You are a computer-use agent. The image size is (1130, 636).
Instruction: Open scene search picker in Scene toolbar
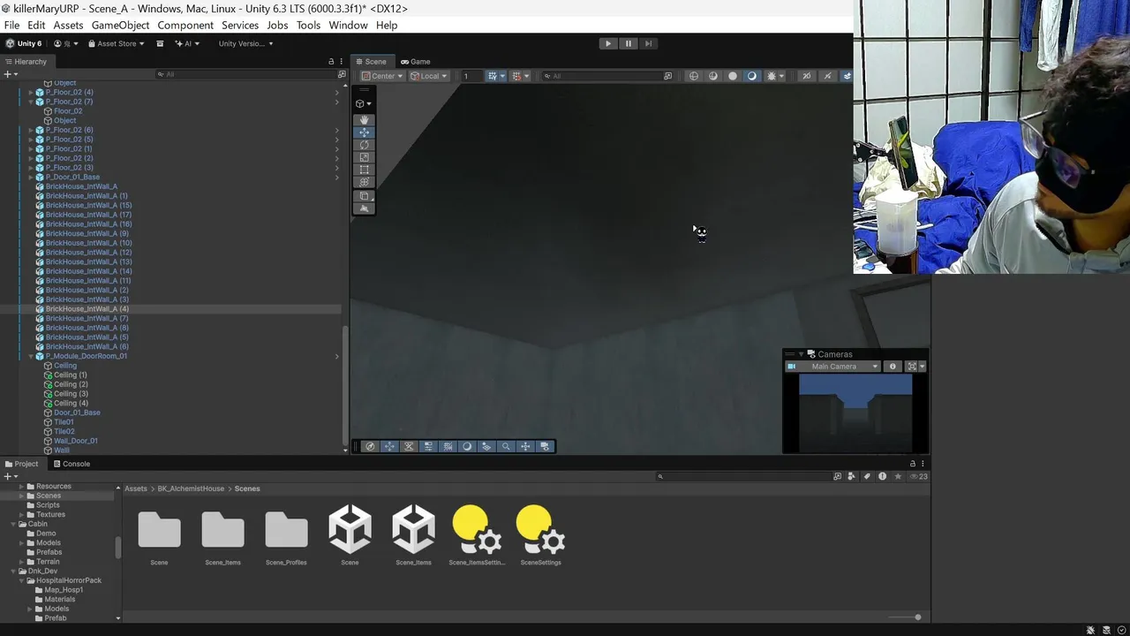[x=667, y=76]
